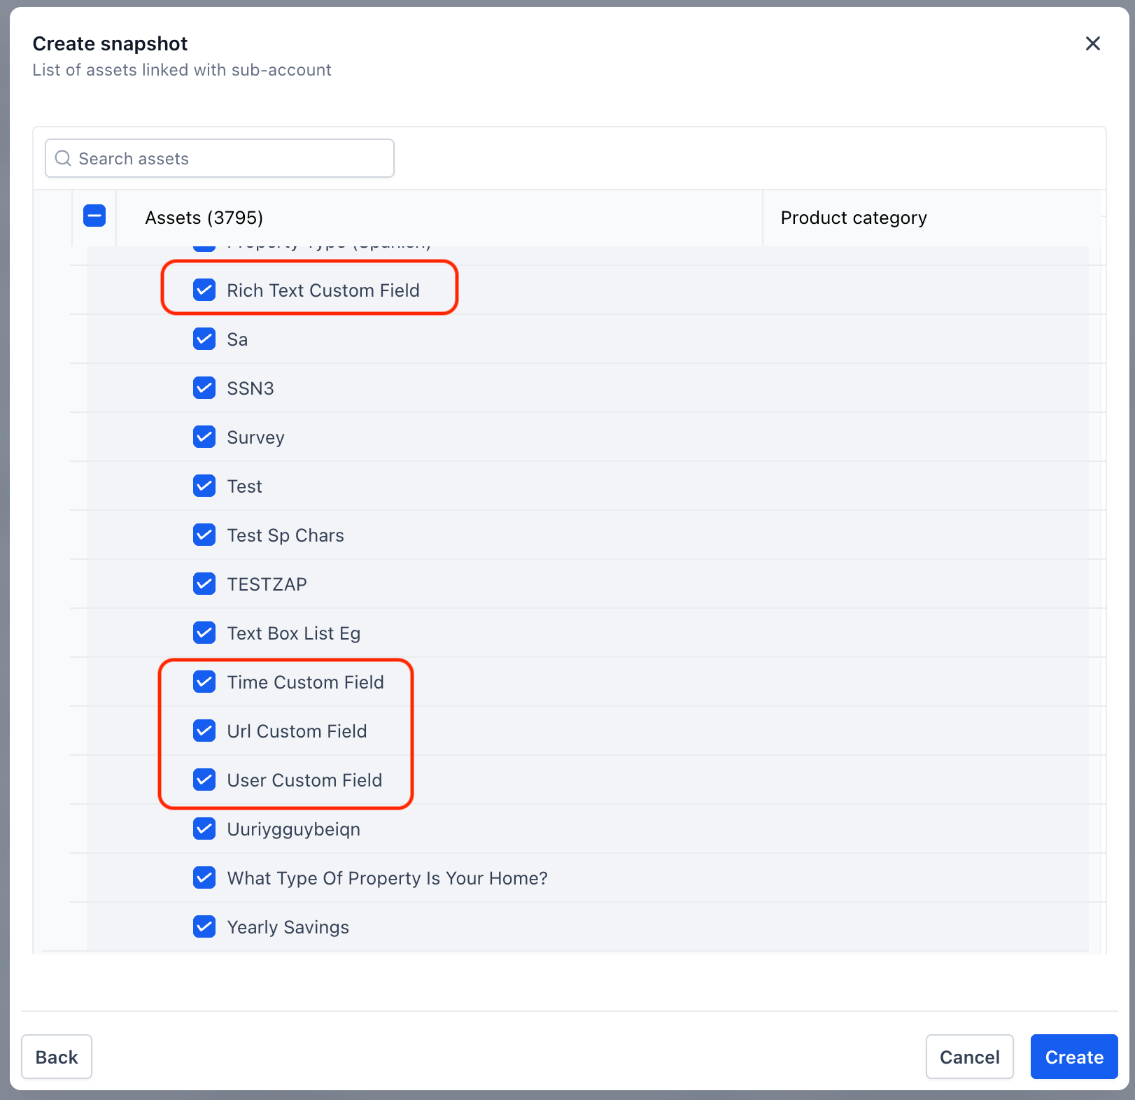Focus the Search assets field

220,158
